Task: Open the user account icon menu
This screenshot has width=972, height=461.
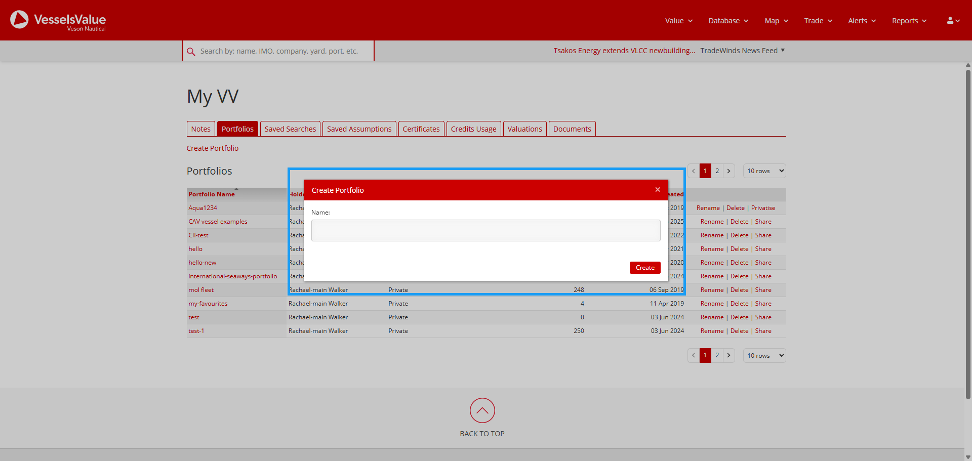Action: click(x=953, y=21)
